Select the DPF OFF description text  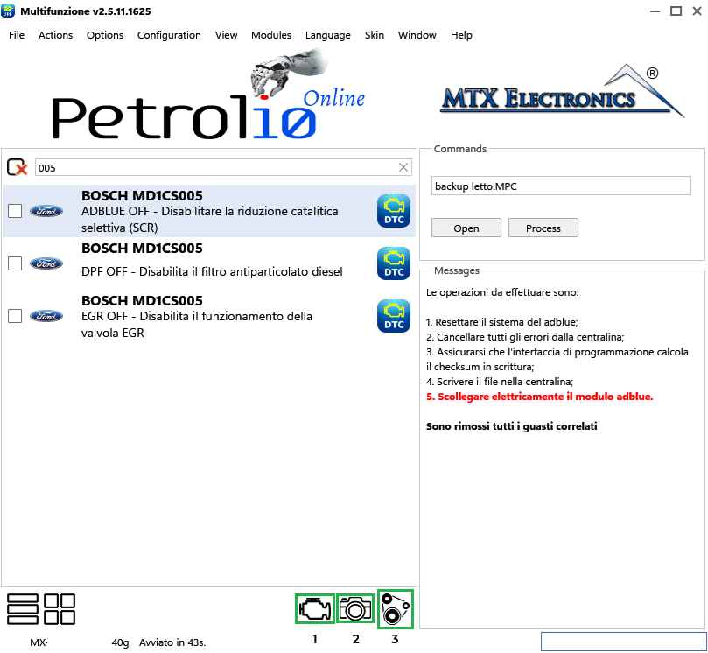point(212,271)
